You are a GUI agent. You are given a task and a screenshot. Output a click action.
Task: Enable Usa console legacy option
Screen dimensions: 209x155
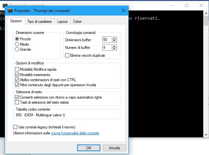[15, 127]
